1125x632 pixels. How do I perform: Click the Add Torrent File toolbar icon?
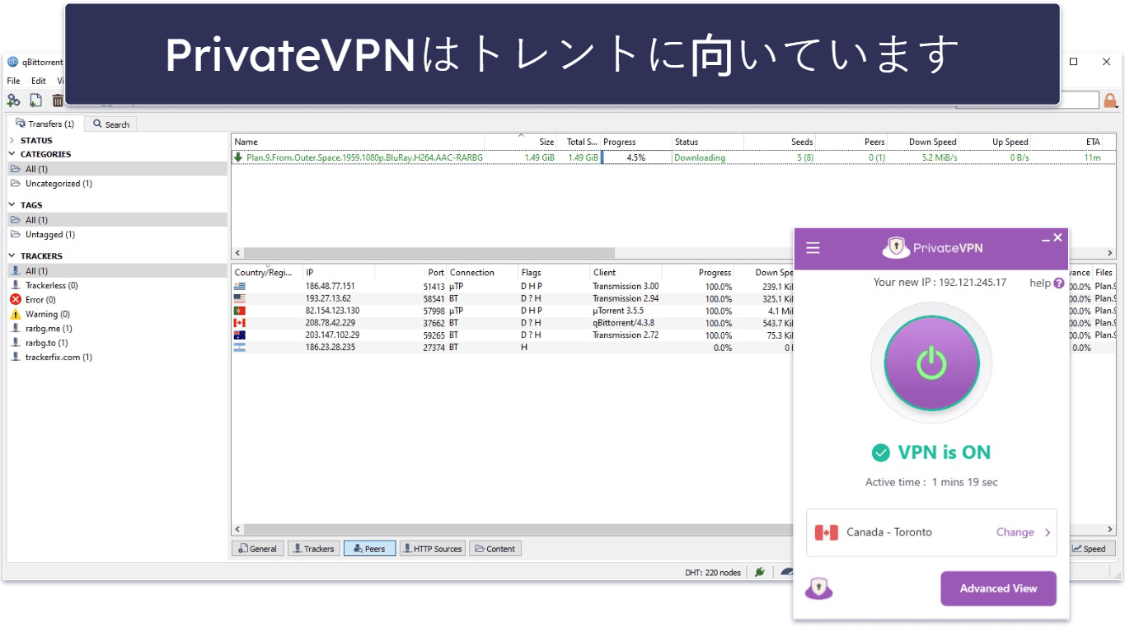pyautogui.click(x=35, y=101)
